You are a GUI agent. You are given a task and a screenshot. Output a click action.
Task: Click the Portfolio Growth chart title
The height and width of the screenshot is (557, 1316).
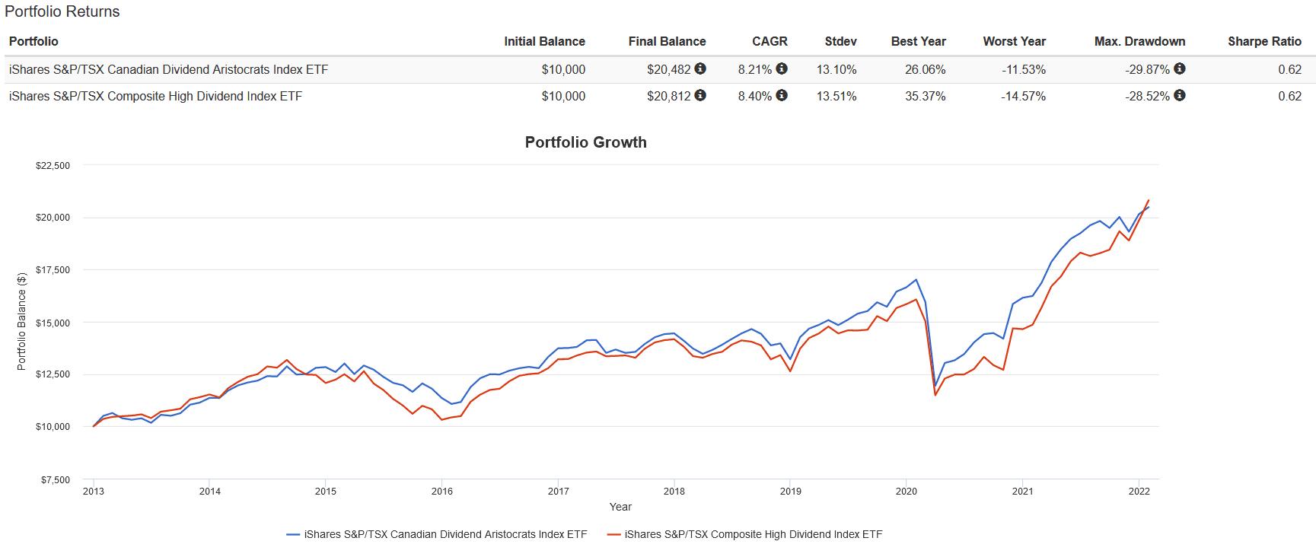pyautogui.click(x=585, y=142)
